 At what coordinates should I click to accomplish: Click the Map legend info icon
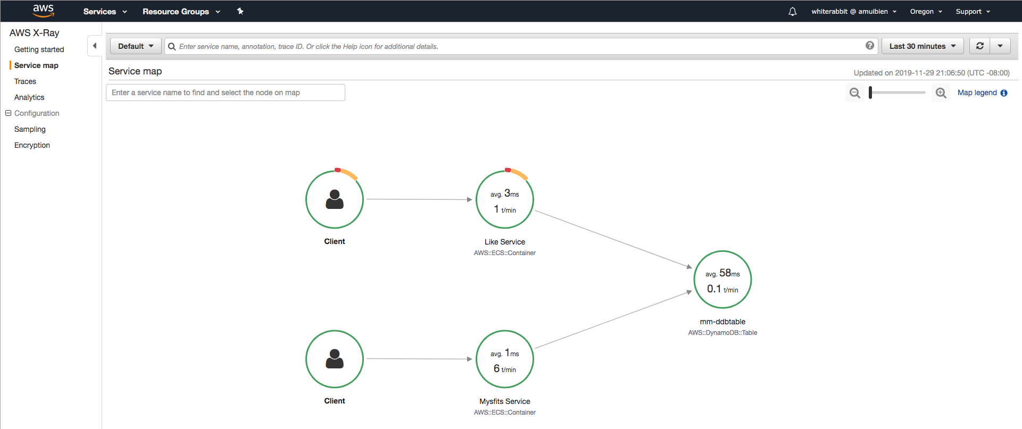coord(1004,93)
